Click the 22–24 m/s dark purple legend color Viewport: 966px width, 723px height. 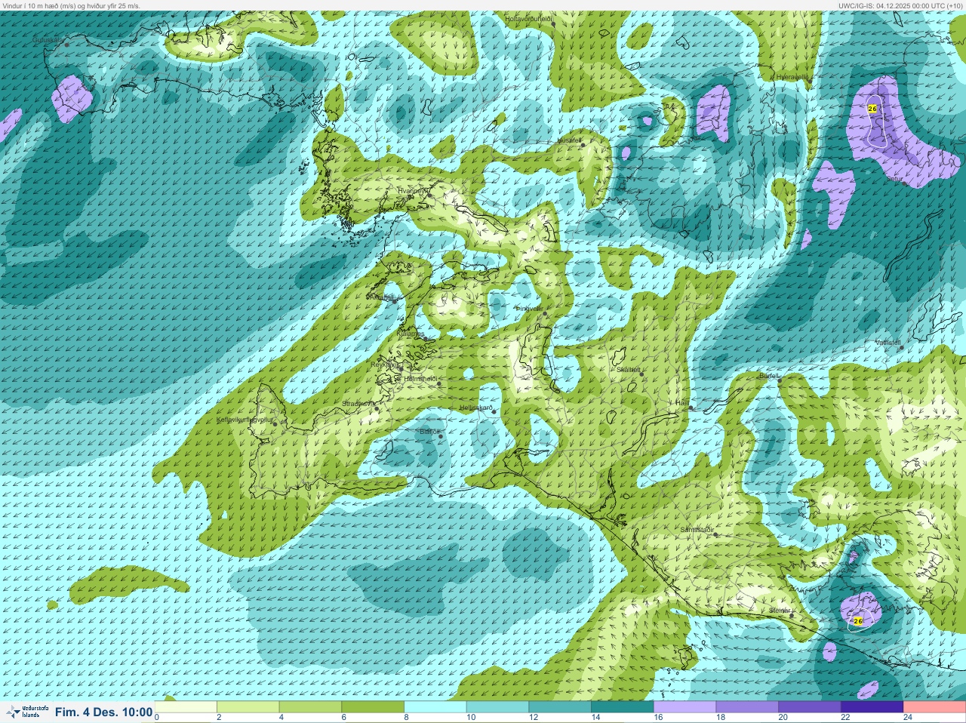872,707
